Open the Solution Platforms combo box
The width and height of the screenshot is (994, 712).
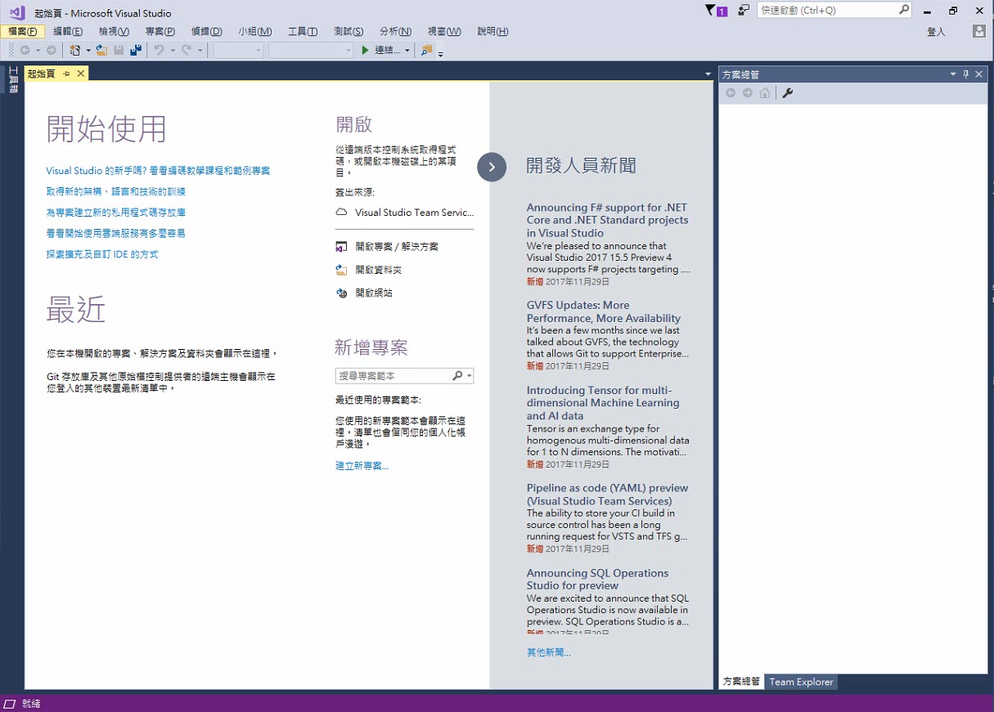pyautogui.click(x=310, y=51)
